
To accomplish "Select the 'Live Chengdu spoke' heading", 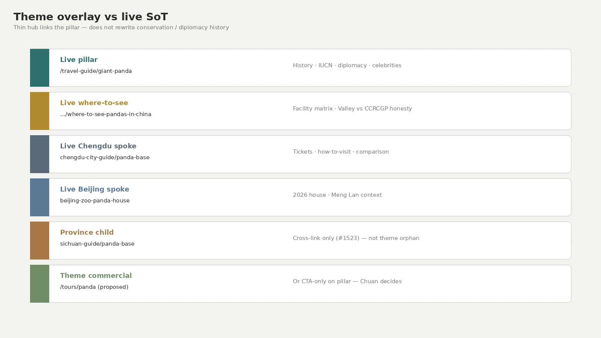I will click(x=98, y=146).
